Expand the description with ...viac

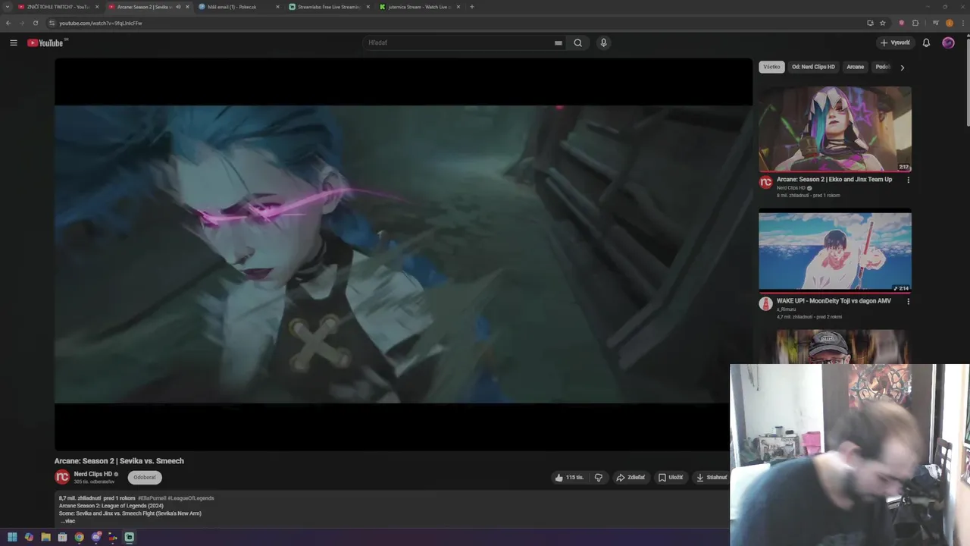coord(68,521)
